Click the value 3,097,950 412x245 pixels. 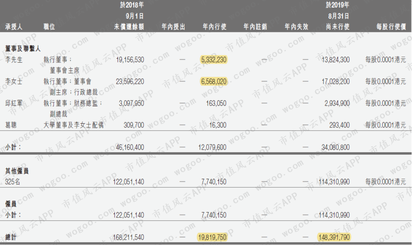(131, 103)
